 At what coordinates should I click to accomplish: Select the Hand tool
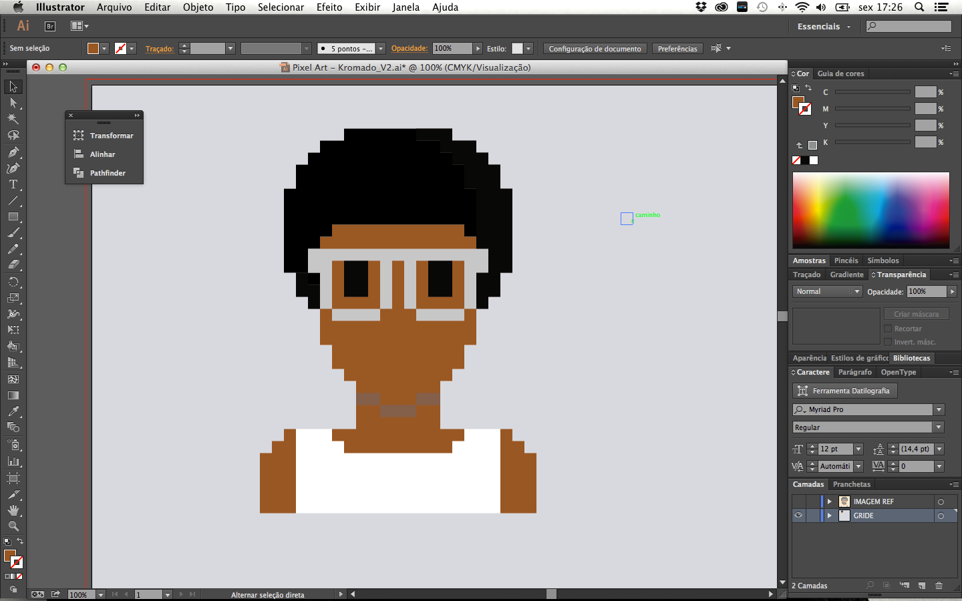pos(13,510)
